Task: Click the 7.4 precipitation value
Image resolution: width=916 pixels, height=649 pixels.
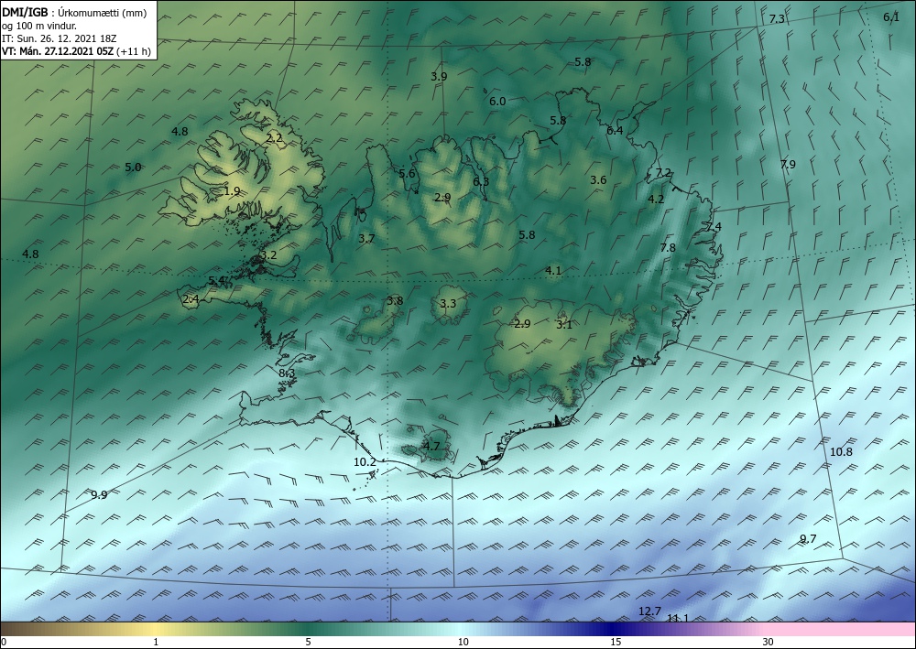Action: (x=714, y=227)
